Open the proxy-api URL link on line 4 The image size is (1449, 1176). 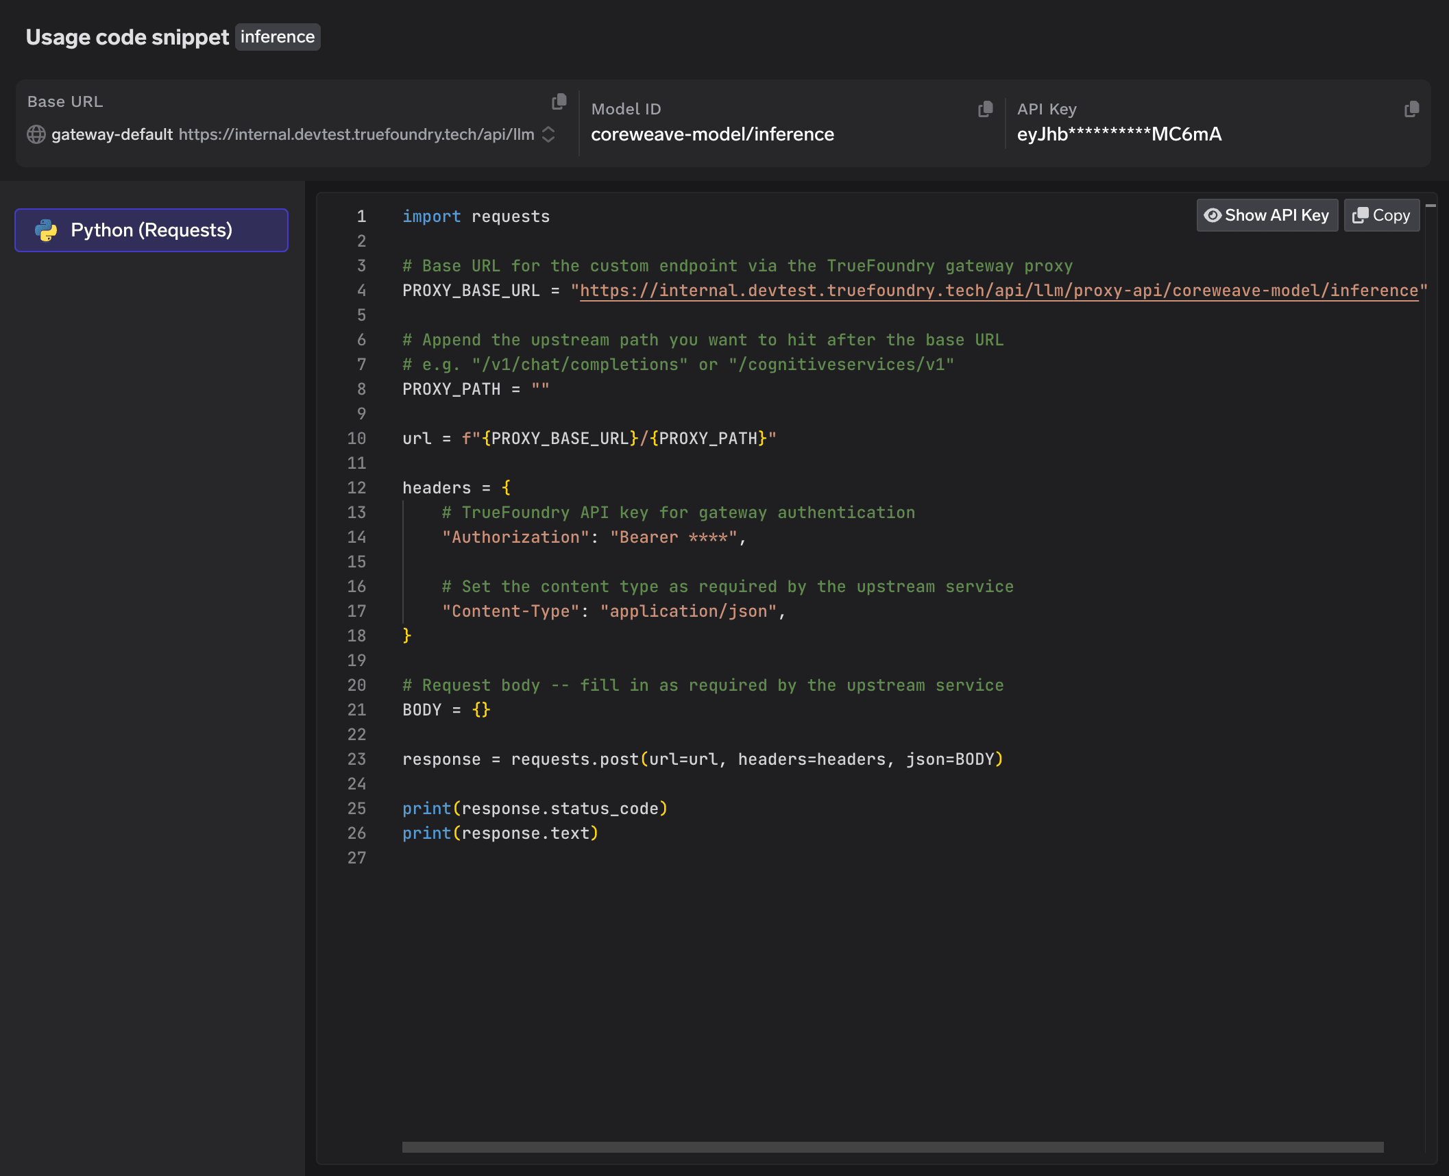(x=999, y=291)
